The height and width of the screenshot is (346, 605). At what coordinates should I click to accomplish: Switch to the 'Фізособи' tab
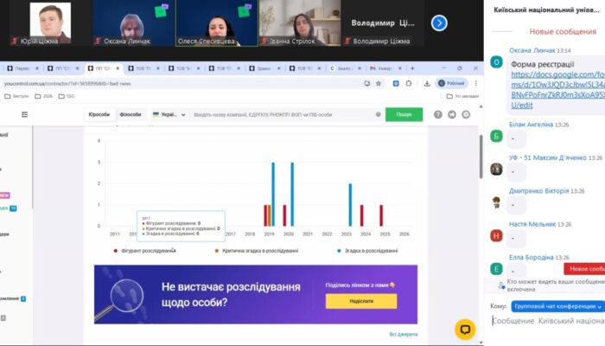pos(130,114)
